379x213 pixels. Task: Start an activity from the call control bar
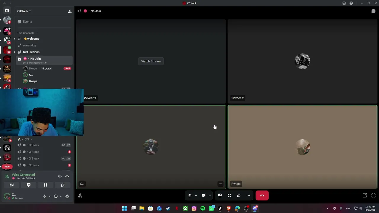pyautogui.click(x=229, y=196)
